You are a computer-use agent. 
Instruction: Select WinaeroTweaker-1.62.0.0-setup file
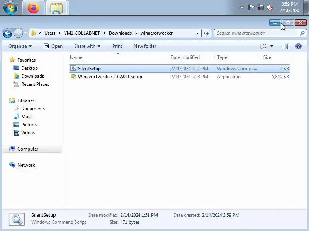[179, 76]
